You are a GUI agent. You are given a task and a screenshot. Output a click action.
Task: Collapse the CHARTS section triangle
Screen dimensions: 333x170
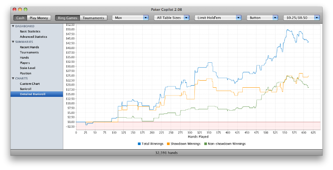point(13,78)
